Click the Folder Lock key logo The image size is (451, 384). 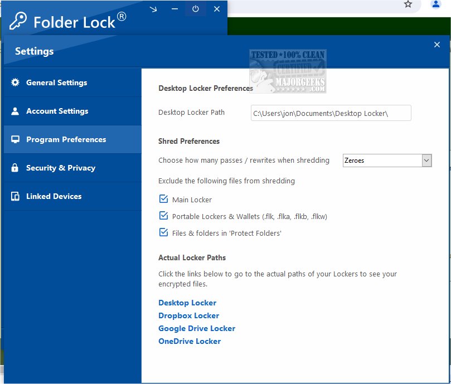(17, 20)
